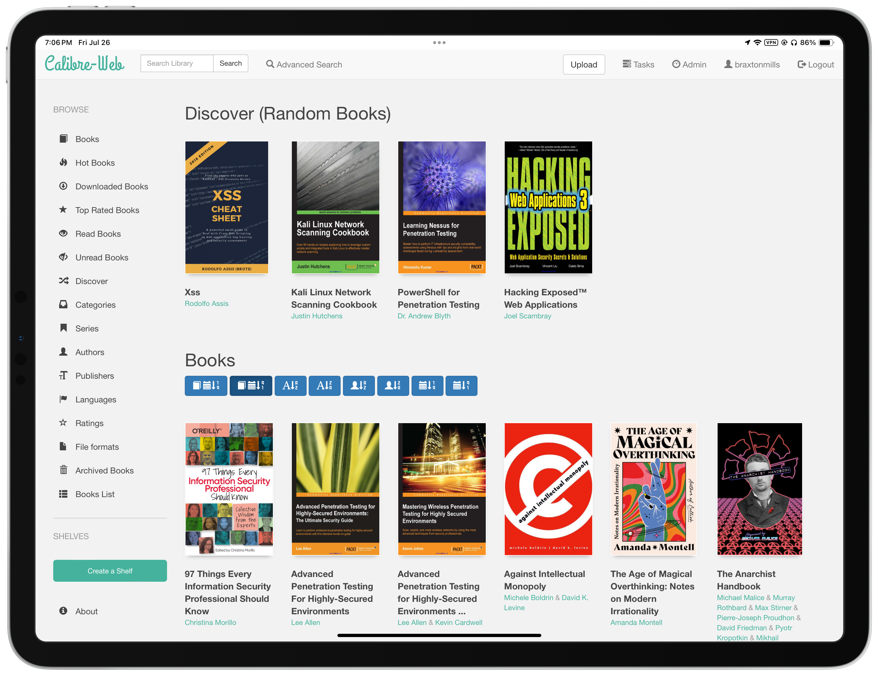The height and width of the screenshot is (677, 879).
Task: Open the File formats document icon
Action: pos(63,446)
